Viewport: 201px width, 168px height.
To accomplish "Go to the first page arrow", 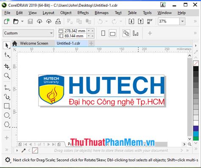I will [25, 144].
